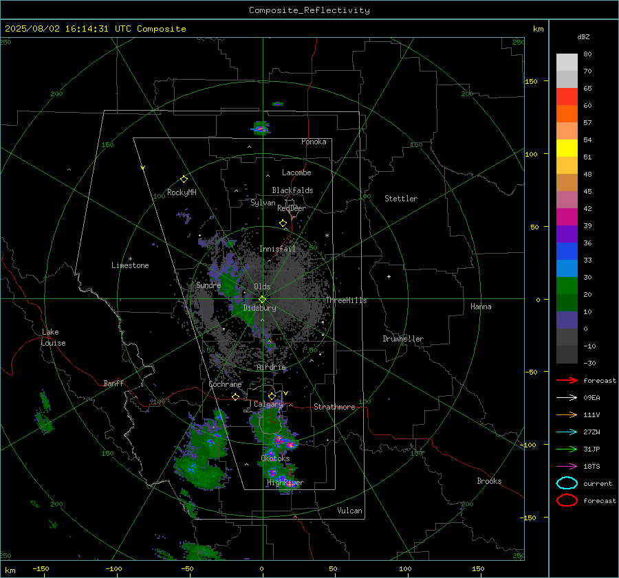Click the storm cell north of Ponoka
619x578 pixels.
coord(261,129)
